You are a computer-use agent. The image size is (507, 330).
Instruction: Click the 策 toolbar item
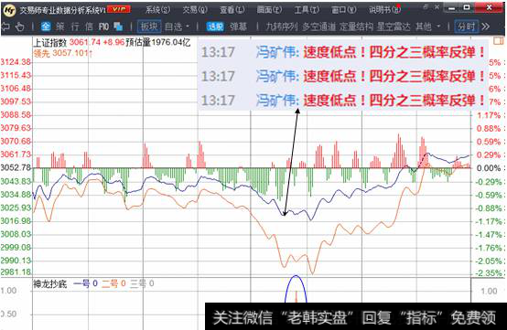tap(59, 27)
